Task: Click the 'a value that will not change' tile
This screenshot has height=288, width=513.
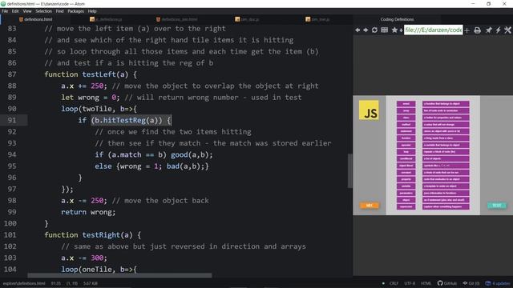Action: 446,125
